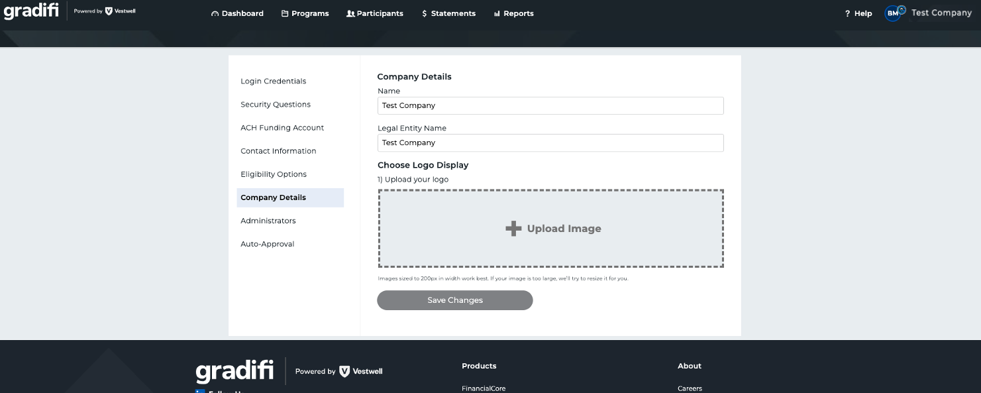Click the Help question mark icon
This screenshot has height=393, width=981.
click(846, 13)
